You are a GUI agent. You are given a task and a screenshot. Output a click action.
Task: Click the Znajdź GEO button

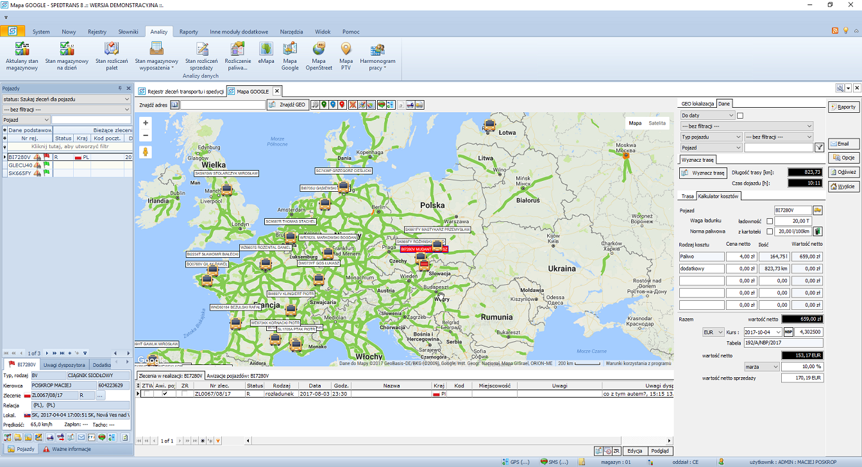click(x=288, y=105)
